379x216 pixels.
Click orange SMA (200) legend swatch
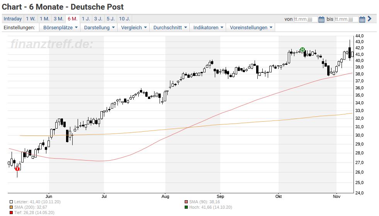click(11, 207)
